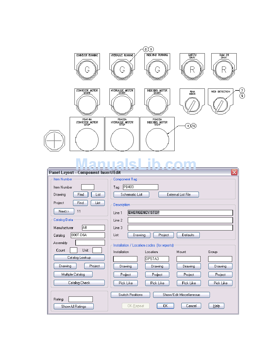This screenshot has height=359, width=268.
Task: Click the Catalog field containing 800T-D6A
Action: (88, 235)
